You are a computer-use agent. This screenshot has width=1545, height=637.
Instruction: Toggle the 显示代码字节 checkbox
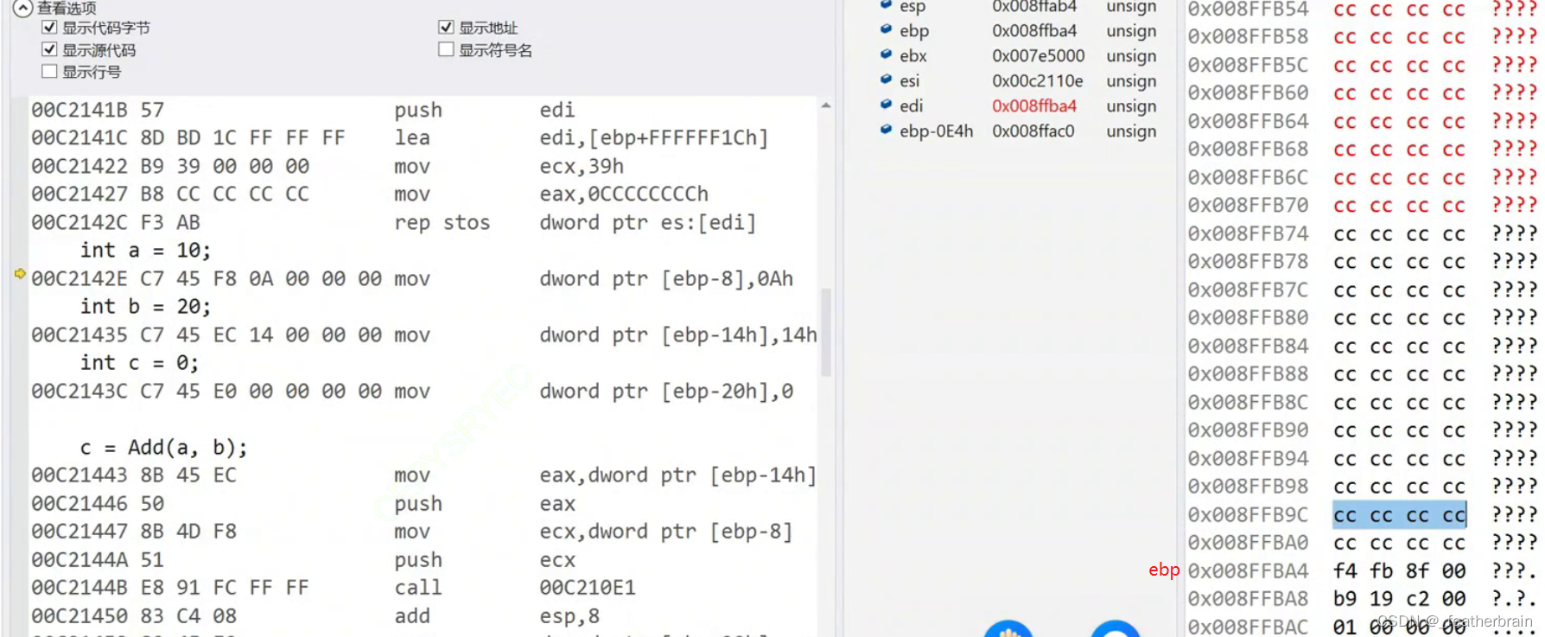[49, 28]
